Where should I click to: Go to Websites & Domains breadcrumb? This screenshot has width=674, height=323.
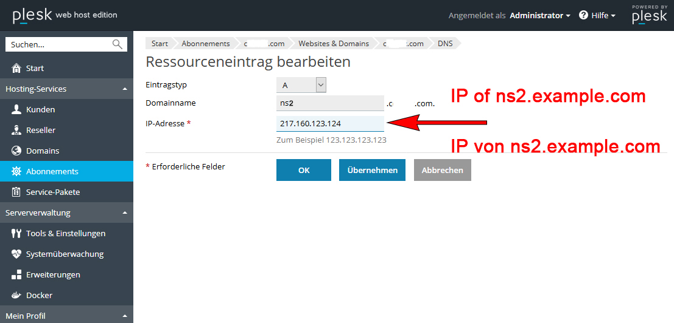[x=333, y=44]
